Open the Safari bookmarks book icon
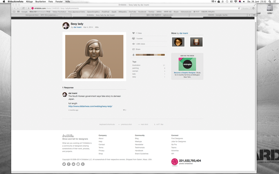 click(x=14, y=12)
